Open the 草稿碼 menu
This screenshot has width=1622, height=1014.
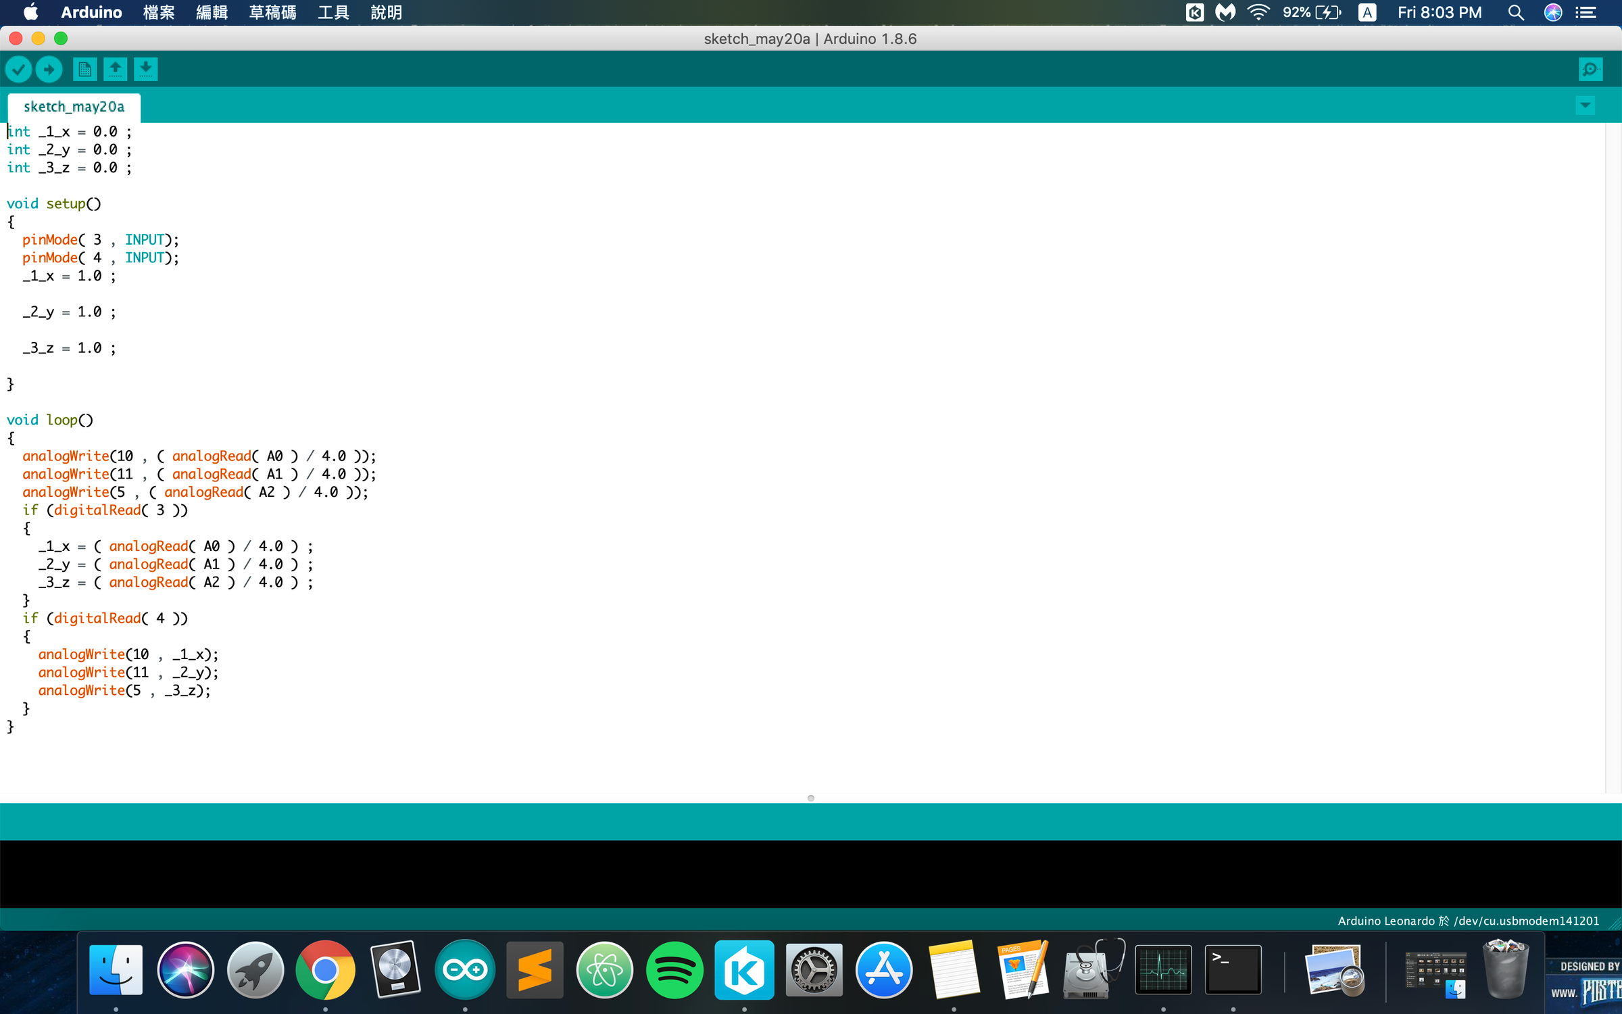[x=272, y=13]
